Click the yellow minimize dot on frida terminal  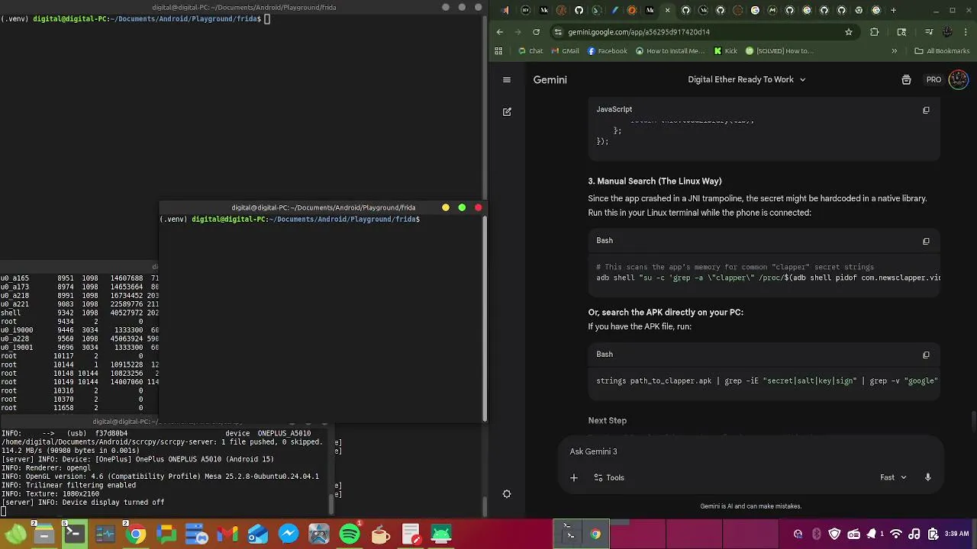coord(446,207)
